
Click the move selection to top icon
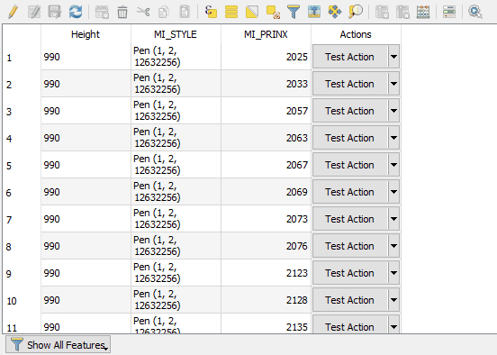click(314, 12)
